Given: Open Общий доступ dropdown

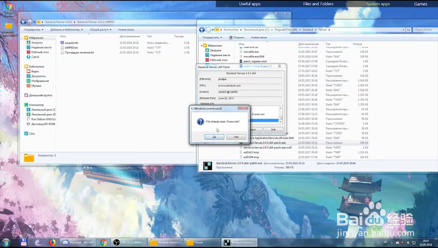Looking at the screenshot, I should point(100,30).
